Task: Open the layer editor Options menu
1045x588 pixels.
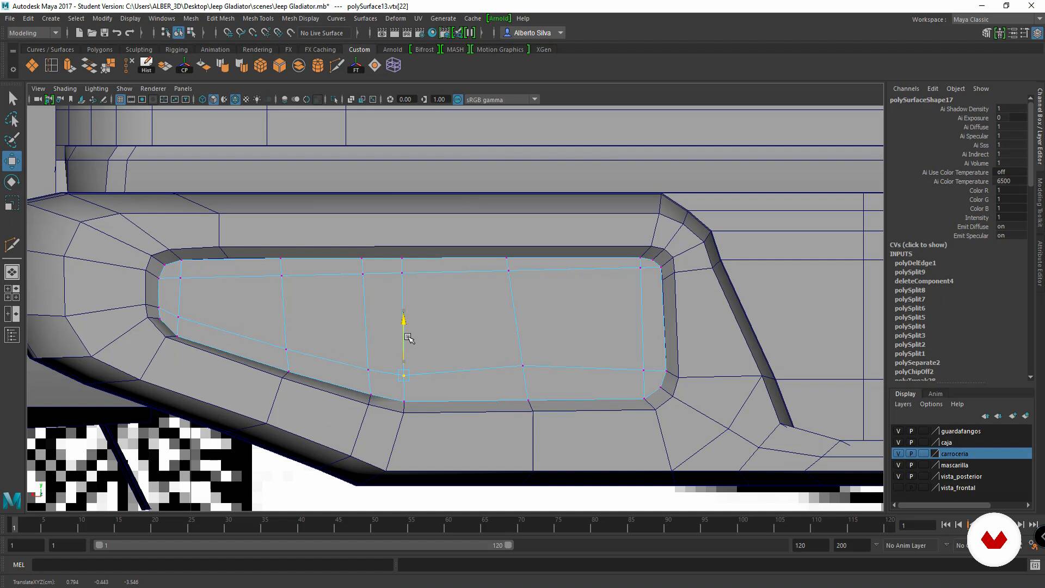Action: coord(931,404)
